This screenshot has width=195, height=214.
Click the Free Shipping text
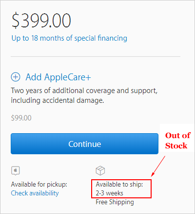coord(115,202)
